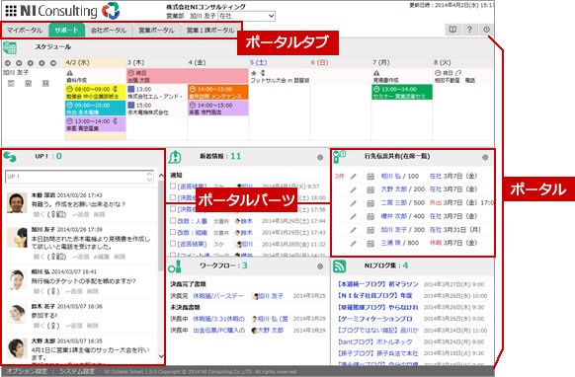Tick the checkbox for 改版：人事 entry
The width and height of the screenshot is (575, 377).
click(173, 220)
